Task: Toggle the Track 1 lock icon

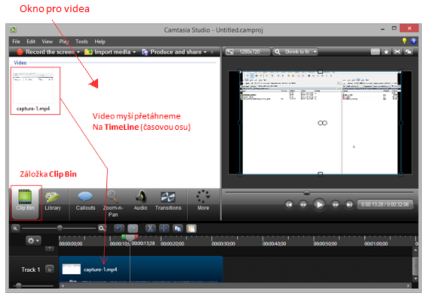Action: coord(50,270)
